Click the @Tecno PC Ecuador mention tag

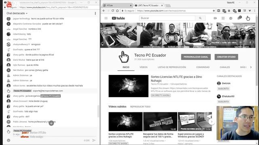click(51, 96)
